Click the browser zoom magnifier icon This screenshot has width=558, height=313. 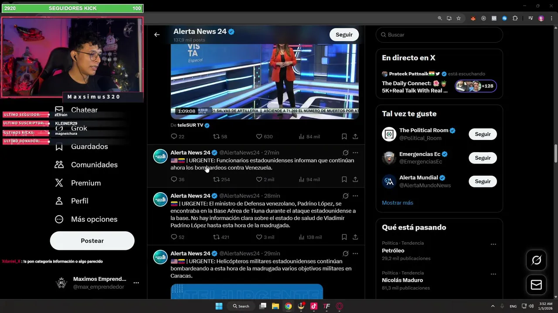[x=440, y=18]
